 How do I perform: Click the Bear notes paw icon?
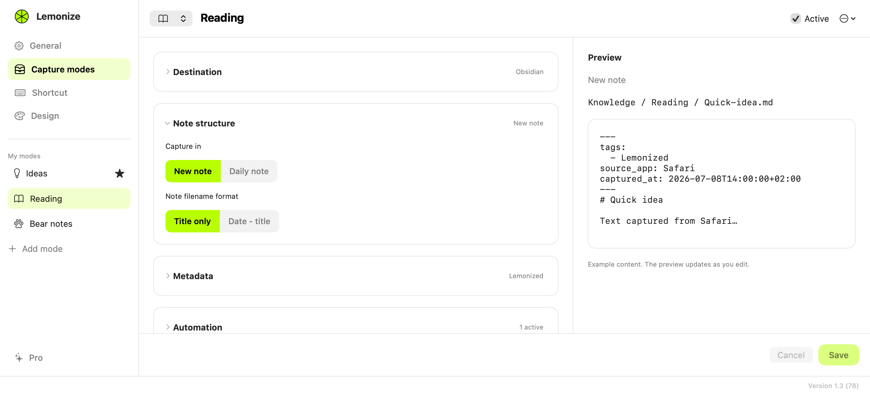point(18,224)
